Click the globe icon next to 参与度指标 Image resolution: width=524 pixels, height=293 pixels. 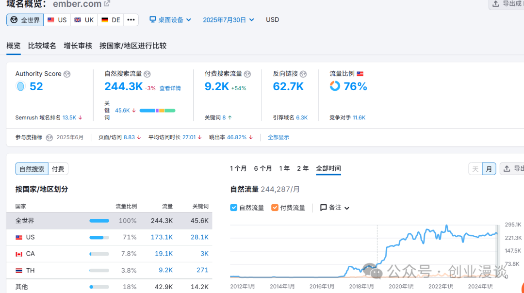tap(49, 137)
